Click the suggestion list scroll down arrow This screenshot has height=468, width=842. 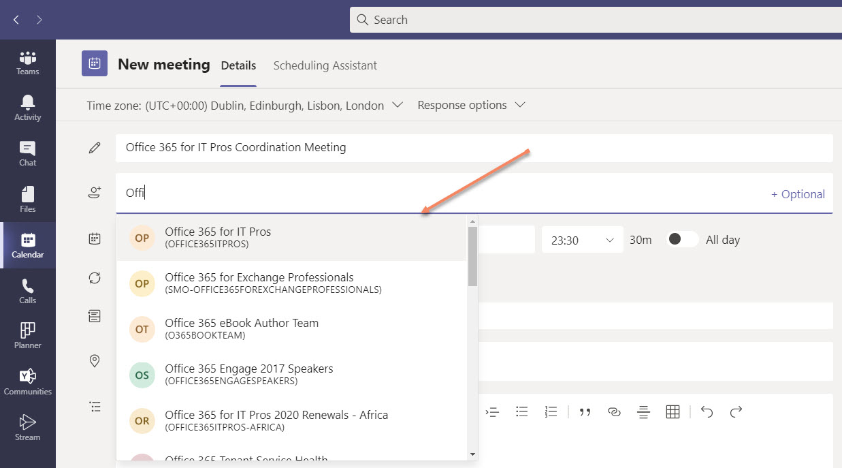pos(472,454)
